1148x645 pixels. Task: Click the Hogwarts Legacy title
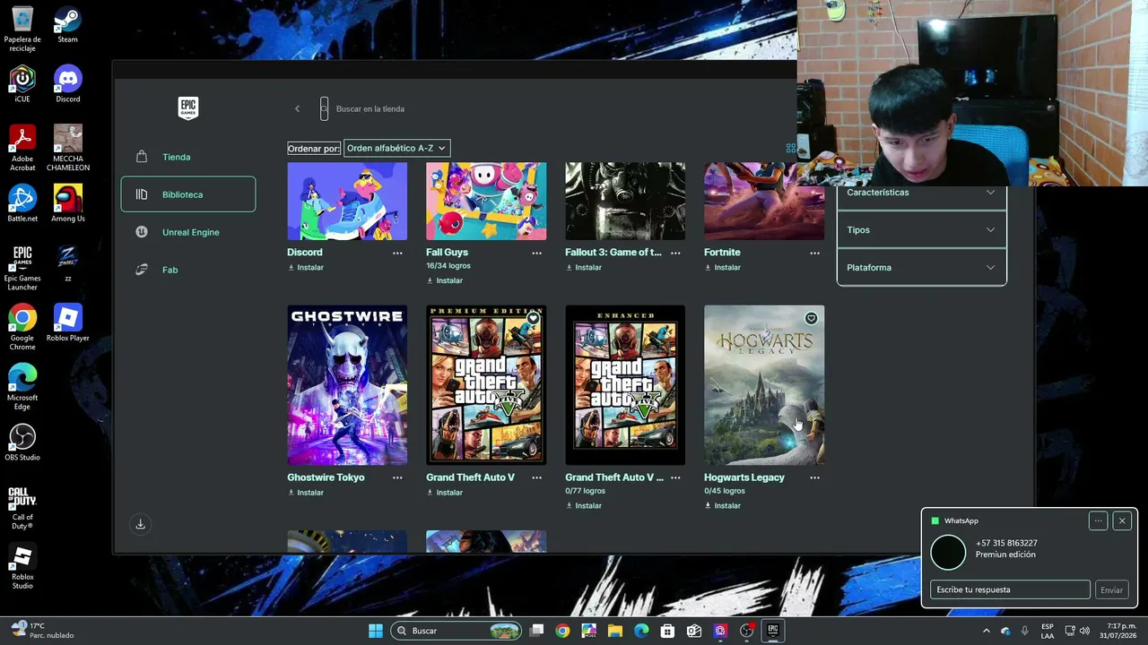(x=744, y=477)
